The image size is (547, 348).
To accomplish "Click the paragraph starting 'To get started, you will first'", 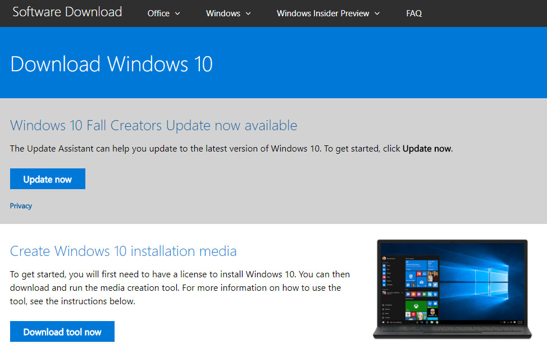I will 180,288.
